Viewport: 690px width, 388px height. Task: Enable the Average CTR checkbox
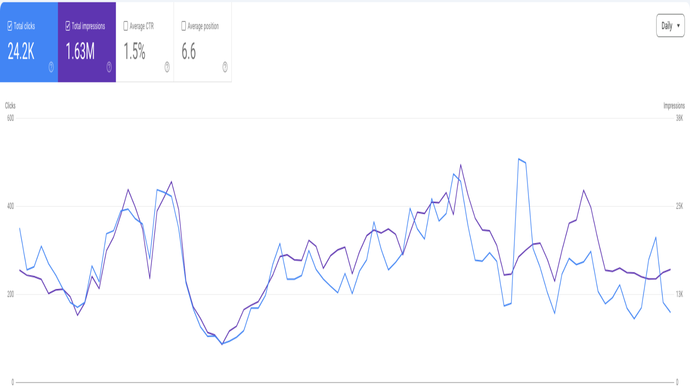[x=126, y=26]
